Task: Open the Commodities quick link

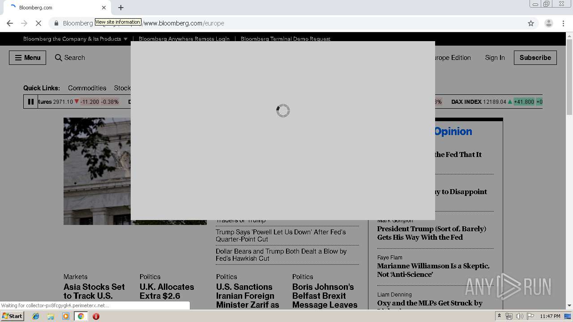Action: pos(87,88)
